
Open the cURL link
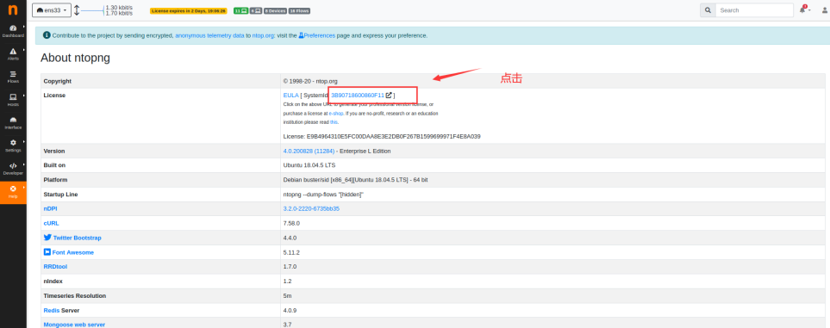point(52,223)
